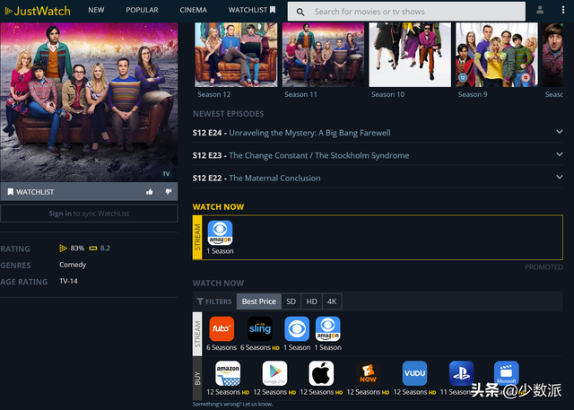Click the TV-14 age rating text
Screen dimensions: 574x410
68,281
